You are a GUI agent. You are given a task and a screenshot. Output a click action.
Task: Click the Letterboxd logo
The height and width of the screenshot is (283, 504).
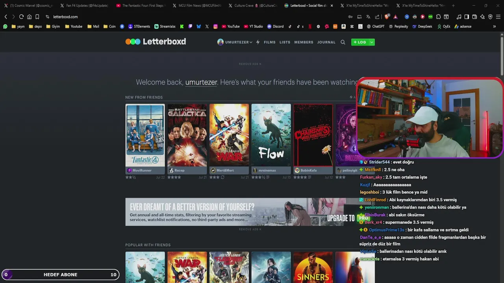click(156, 42)
